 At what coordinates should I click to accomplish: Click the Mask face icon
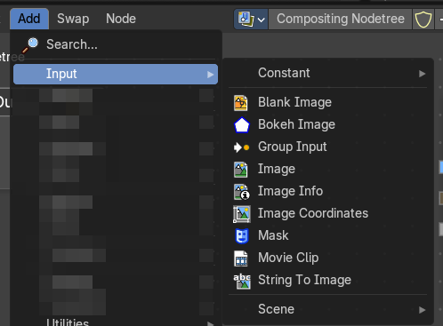pyautogui.click(x=242, y=236)
